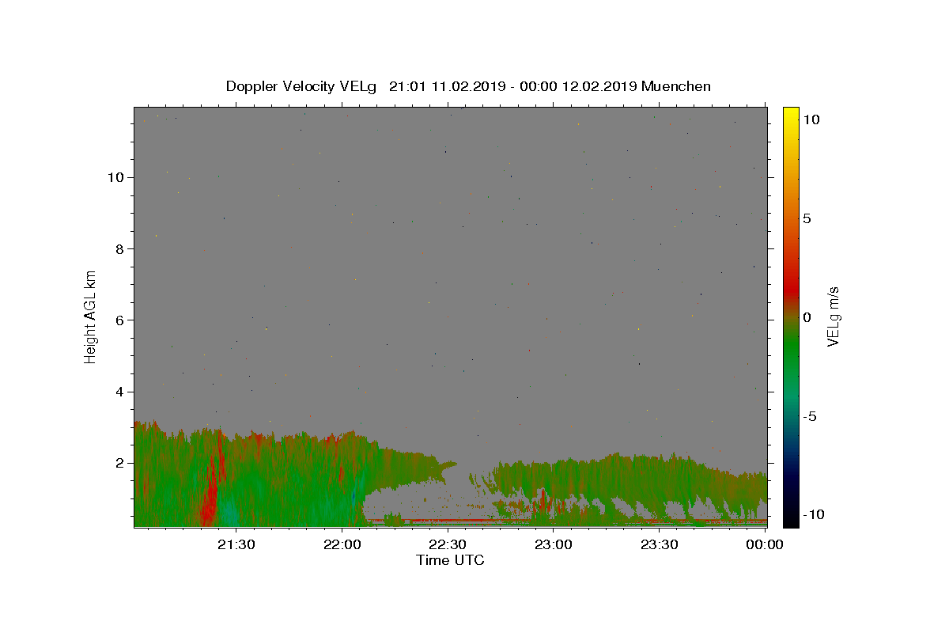Click the 22:00 time tick label
Viewport: 949px width, 633px height.
coord(342,544)
